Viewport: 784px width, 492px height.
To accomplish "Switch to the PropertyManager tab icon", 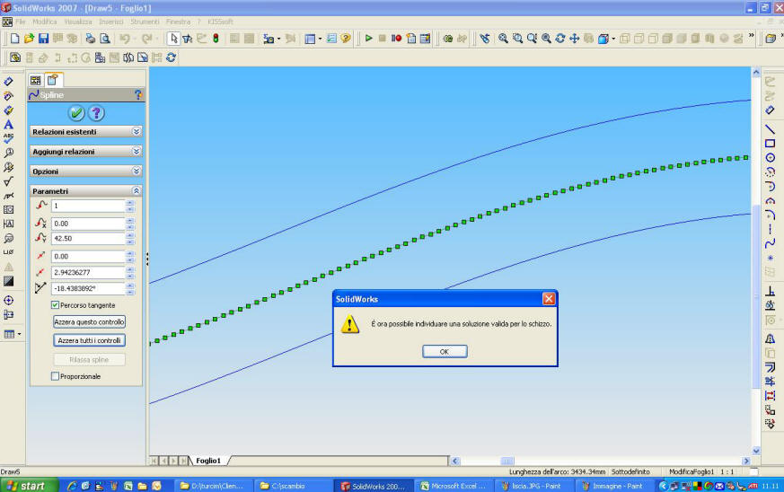I will (52, 80).
